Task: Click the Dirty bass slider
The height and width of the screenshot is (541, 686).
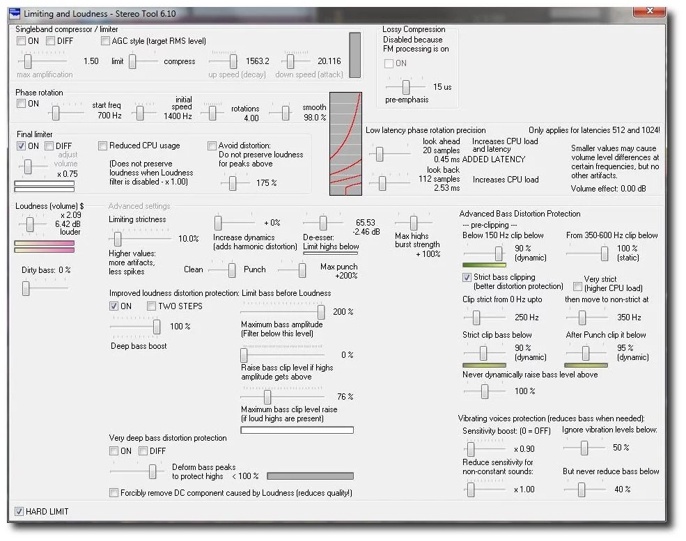Action: (x=26, y=287)
